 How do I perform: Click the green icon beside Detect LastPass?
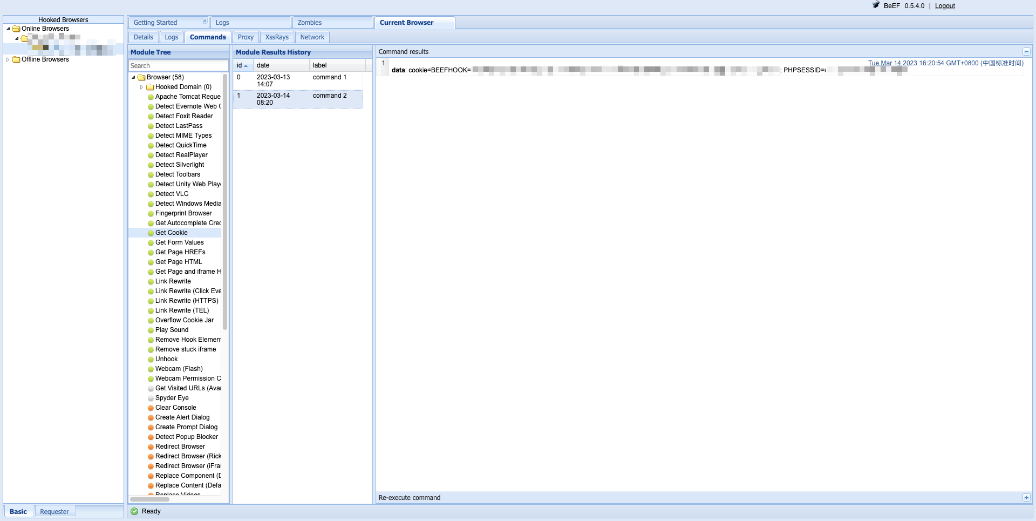[x=151, y=126]
